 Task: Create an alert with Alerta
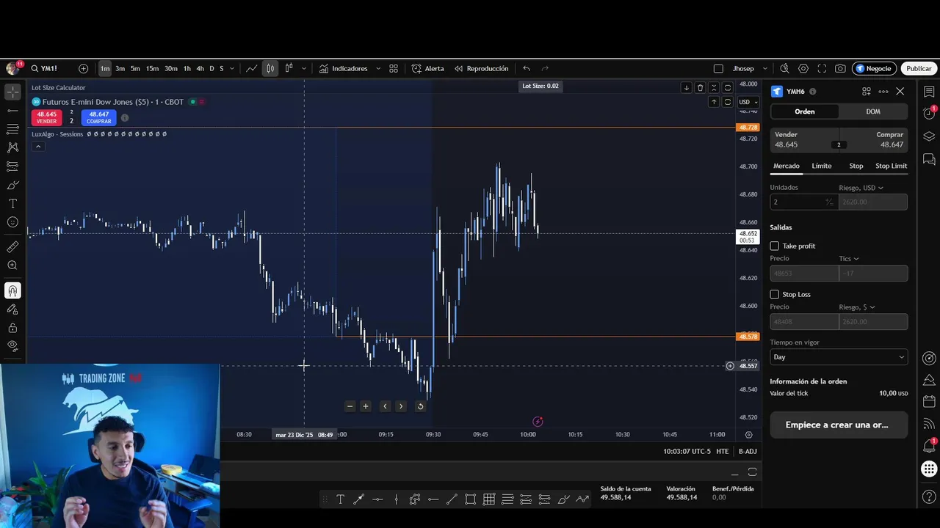tap(427, 68)
